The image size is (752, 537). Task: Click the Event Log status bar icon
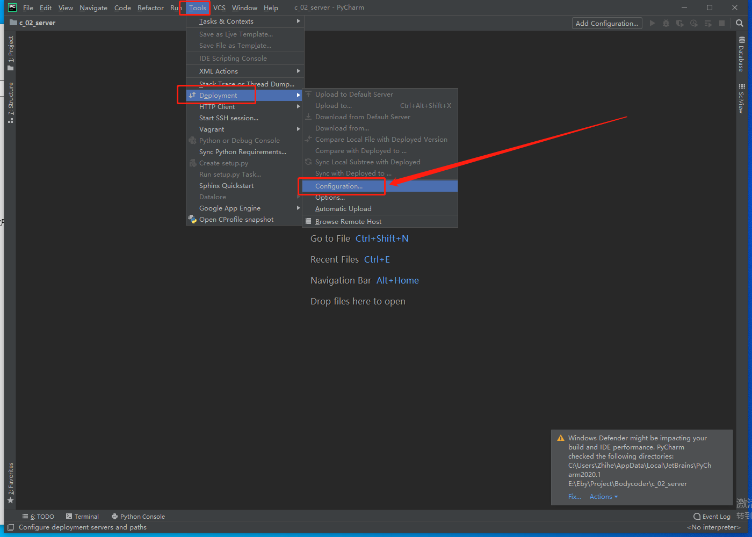[x=712, y=516]
